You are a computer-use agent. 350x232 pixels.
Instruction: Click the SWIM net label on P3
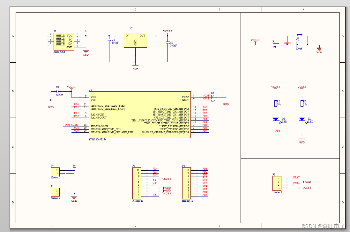coord(296,183)
